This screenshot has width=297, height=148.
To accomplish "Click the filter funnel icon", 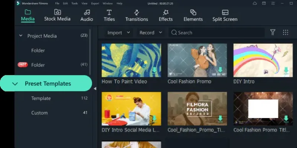I will (272, 33).
